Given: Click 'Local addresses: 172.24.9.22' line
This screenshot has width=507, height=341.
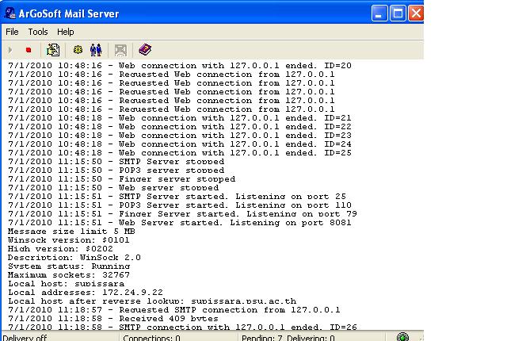Looking at the screenshot, I should coord(86,293).
